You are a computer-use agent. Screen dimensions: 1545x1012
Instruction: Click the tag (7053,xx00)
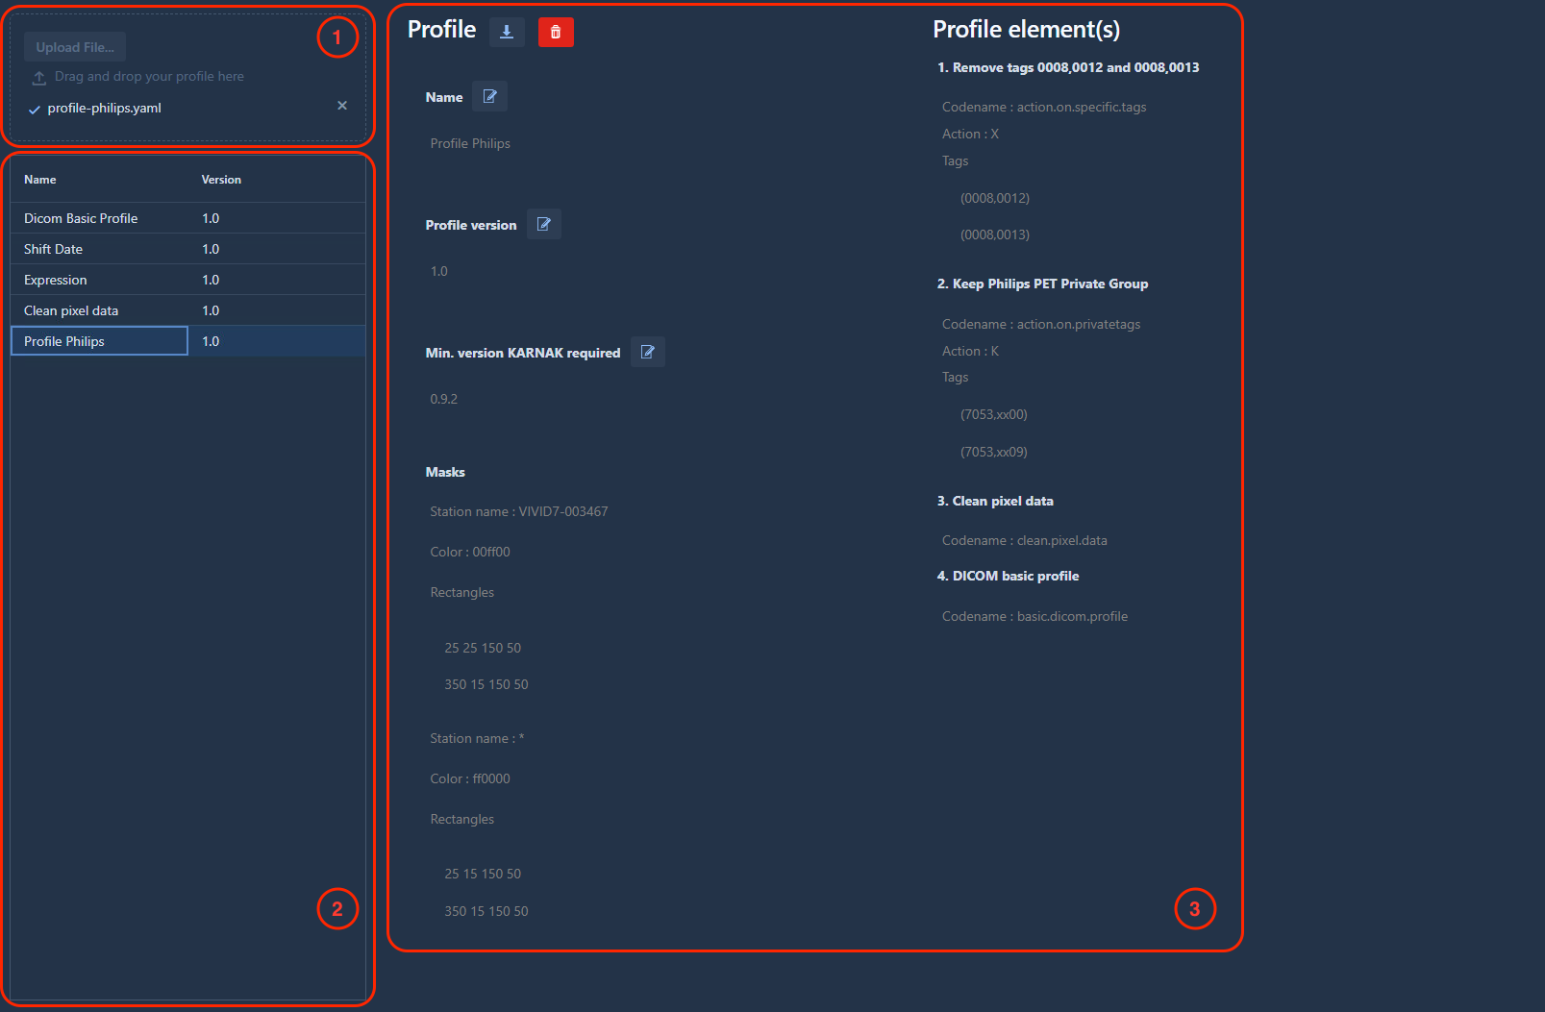pos(994,414)
